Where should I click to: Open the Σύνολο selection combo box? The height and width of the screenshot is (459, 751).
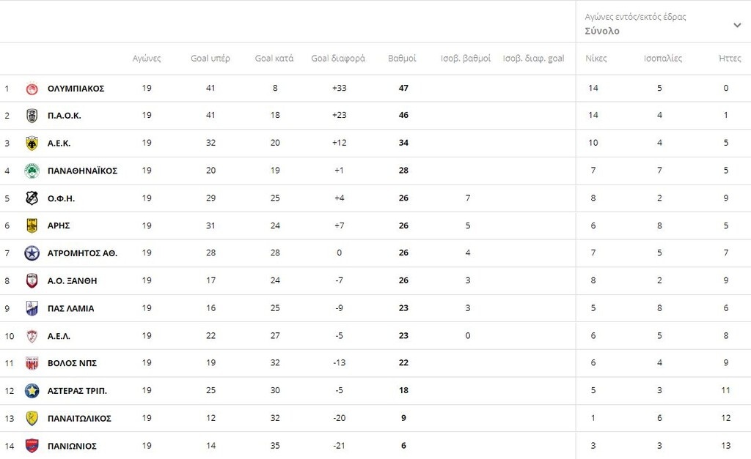point(663,24)
